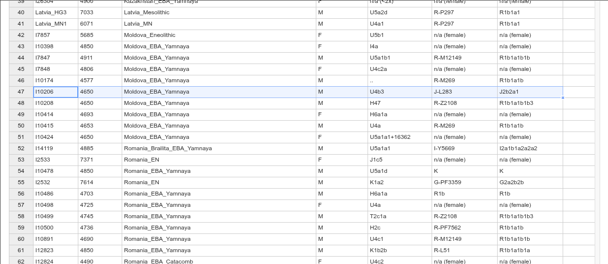Click date value 6071
Screen dimensions: 608x264
100,24
